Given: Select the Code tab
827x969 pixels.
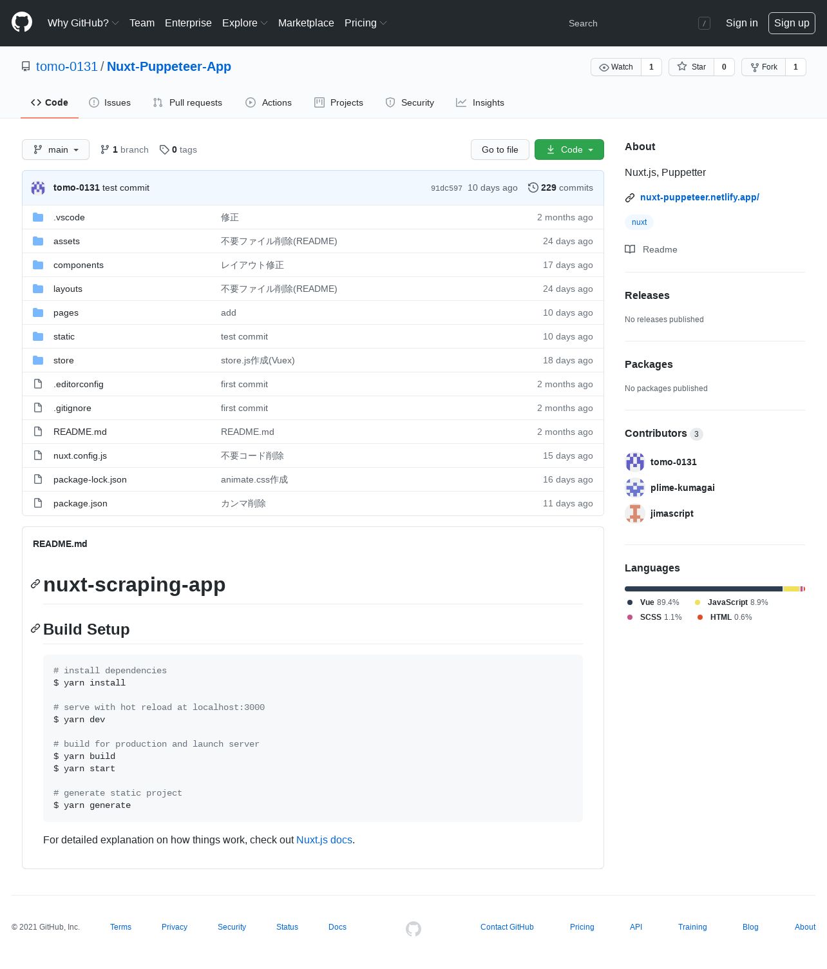Looking at the screenshot, I should [x=50, y=102].
